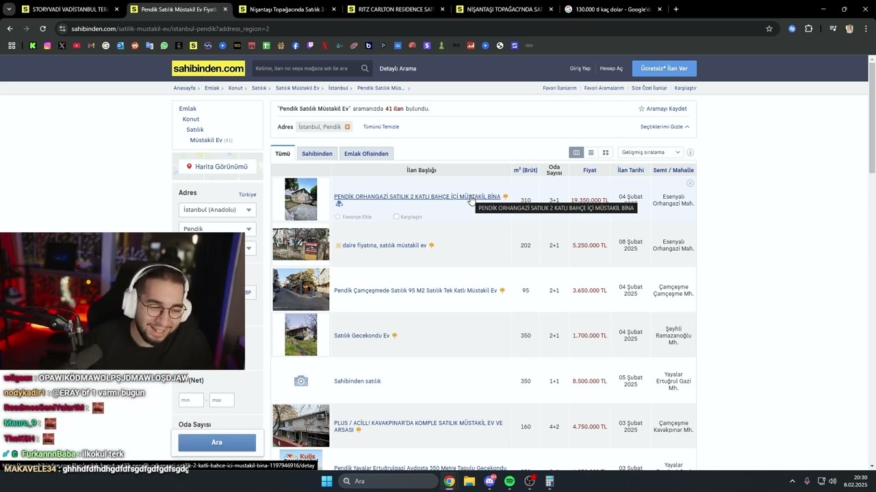Open the İstanbul (Anadolu) city dropdown
The image size is (876, 492).
tap(217, 210)
